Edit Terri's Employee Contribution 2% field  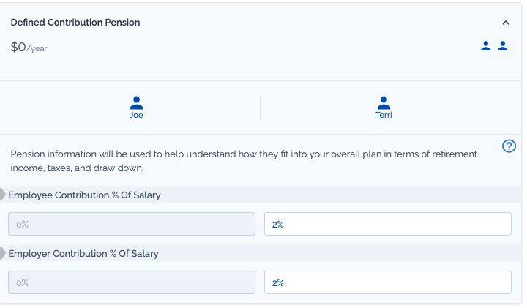click(x=388, y=224)
